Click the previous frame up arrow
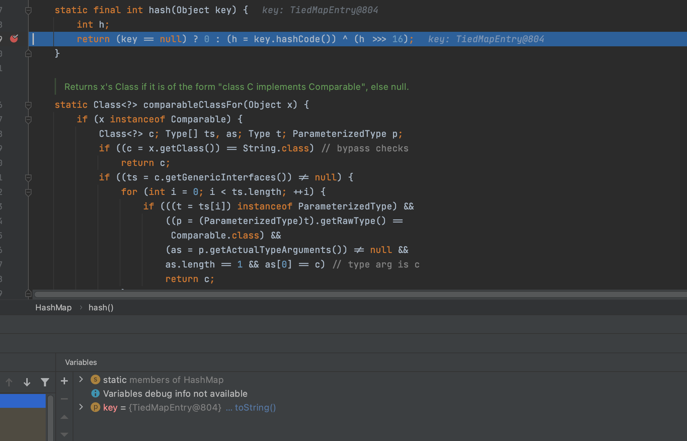The width and height of the screenshot is (687, 441). [9, 382]
